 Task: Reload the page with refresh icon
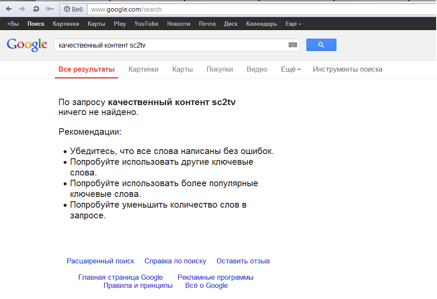click(36, 9)
